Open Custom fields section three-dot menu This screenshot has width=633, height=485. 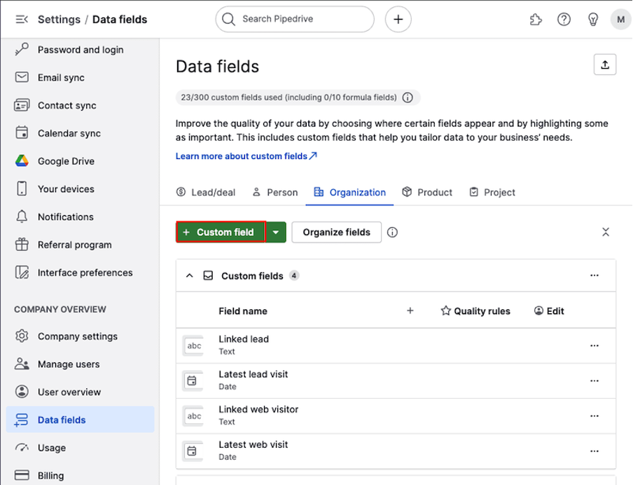pyautogui.click(x=594, y=275)
